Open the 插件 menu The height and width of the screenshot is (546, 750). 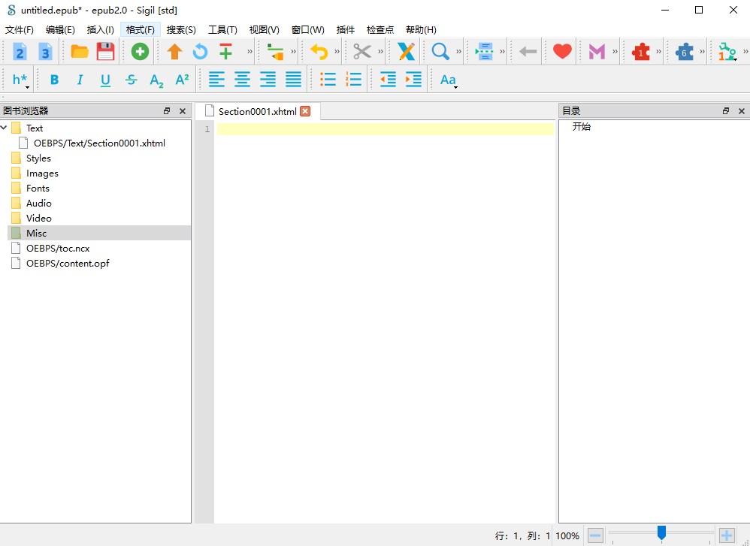point(346,30)
